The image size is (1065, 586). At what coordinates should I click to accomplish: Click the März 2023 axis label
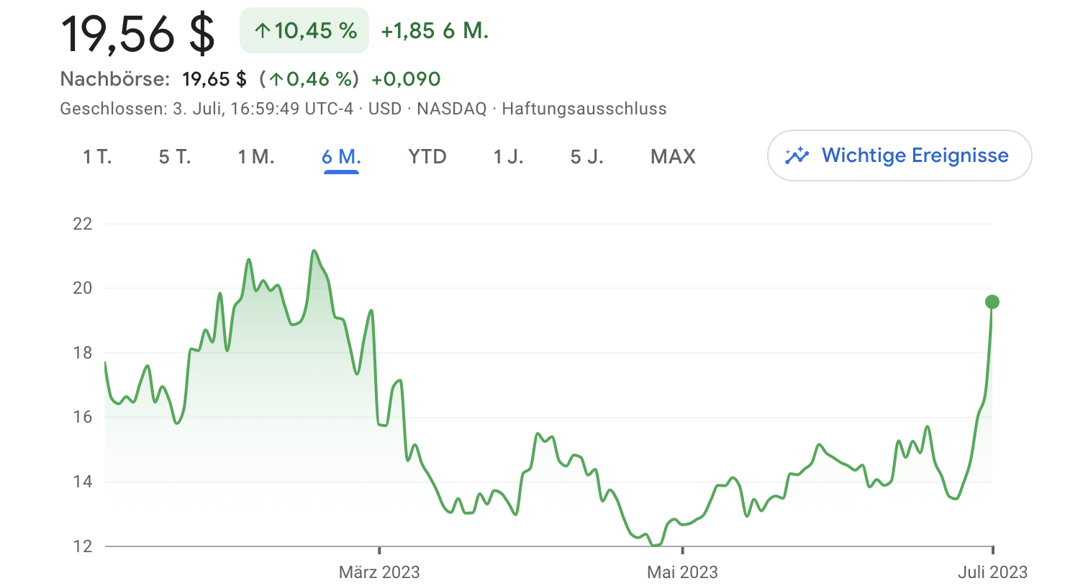379,572
